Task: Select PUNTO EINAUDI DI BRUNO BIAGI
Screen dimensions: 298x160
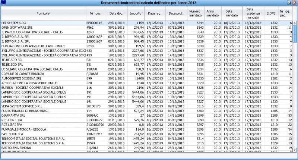Action: point(146,111)
